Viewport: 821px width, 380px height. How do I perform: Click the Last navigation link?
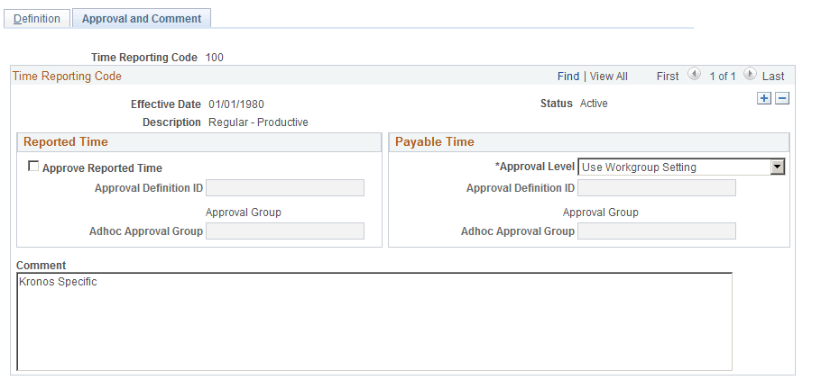[x=773, y=77]
